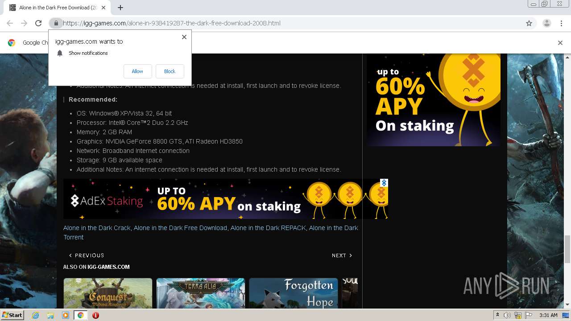Click the page vertical scrollbar thumb
This screenshot has width=571, height=321.
pyautogui.click(x=567, y=249)
